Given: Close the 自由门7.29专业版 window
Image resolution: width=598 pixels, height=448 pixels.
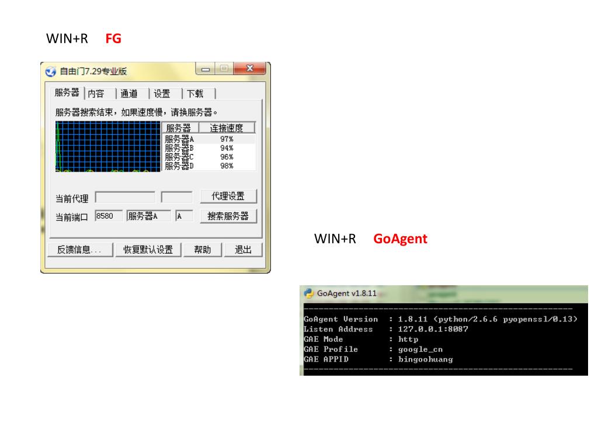Looking at the screenshot, I should pos(250,69).
